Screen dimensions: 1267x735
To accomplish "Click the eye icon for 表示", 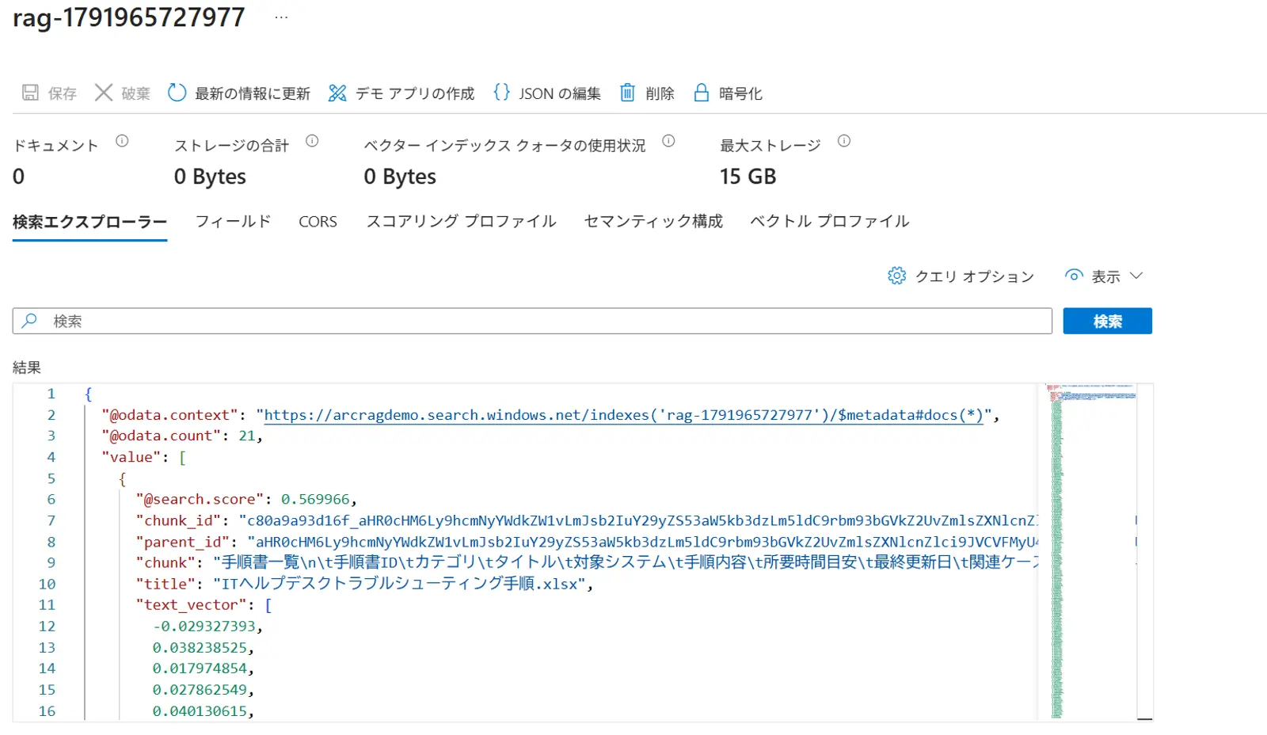I will pos(1074,276).
